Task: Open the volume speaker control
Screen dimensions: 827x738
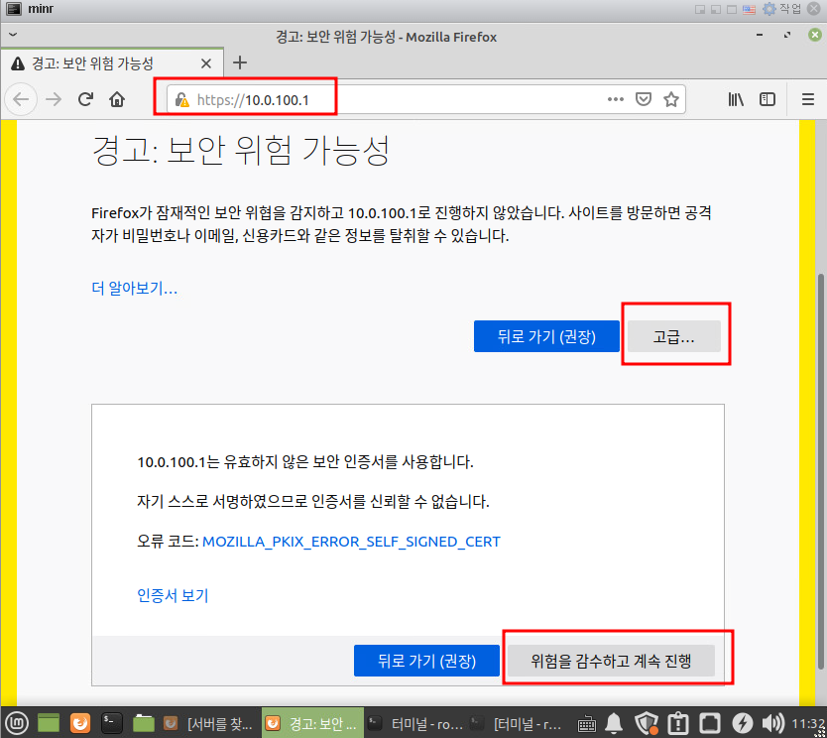Action: [773, 723]
